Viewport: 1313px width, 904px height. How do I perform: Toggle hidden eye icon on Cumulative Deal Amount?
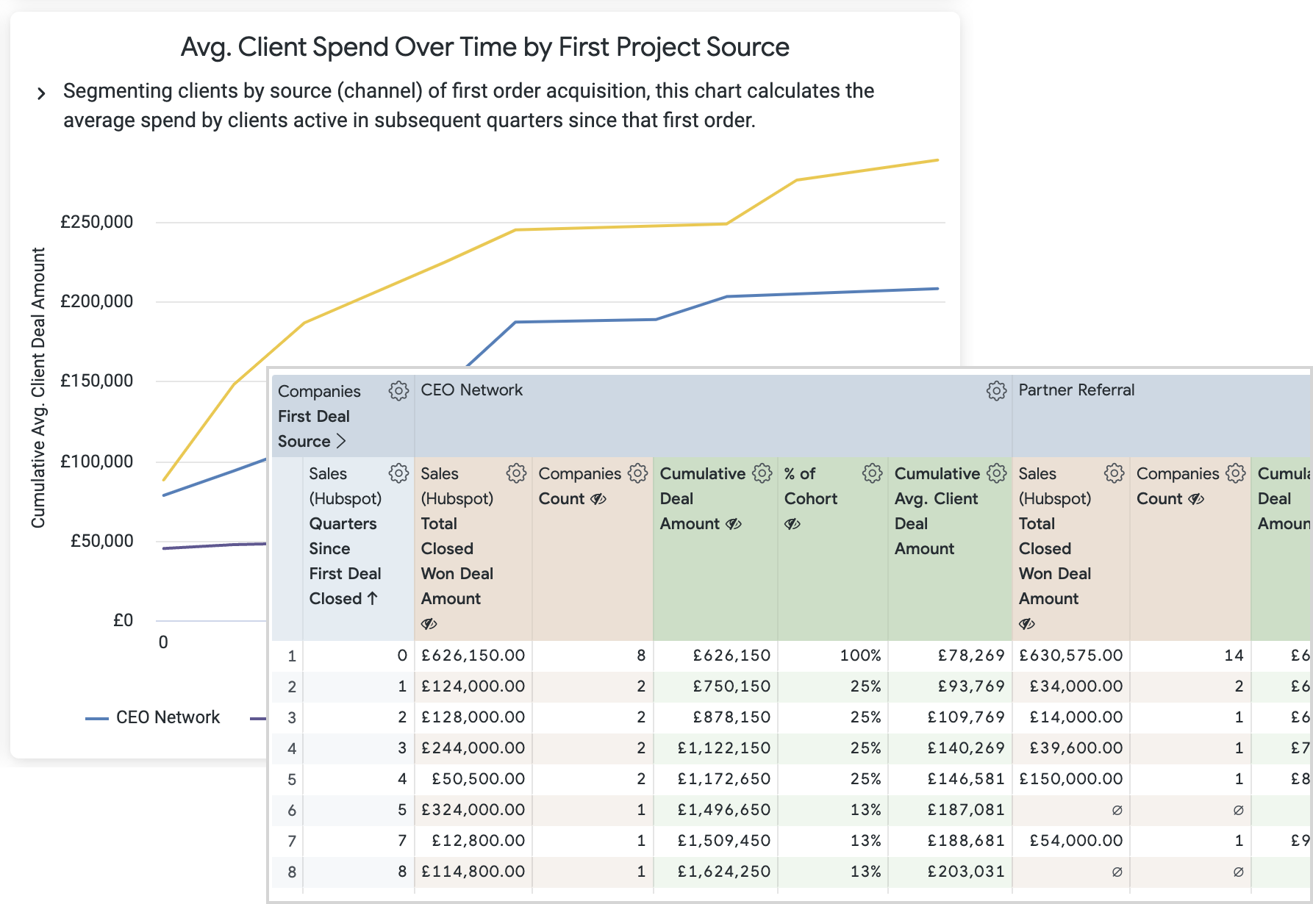[734, 524]
